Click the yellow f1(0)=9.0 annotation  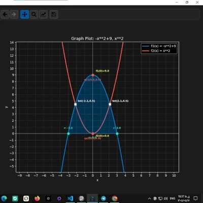pyautogui.click(x=103, y=71)
